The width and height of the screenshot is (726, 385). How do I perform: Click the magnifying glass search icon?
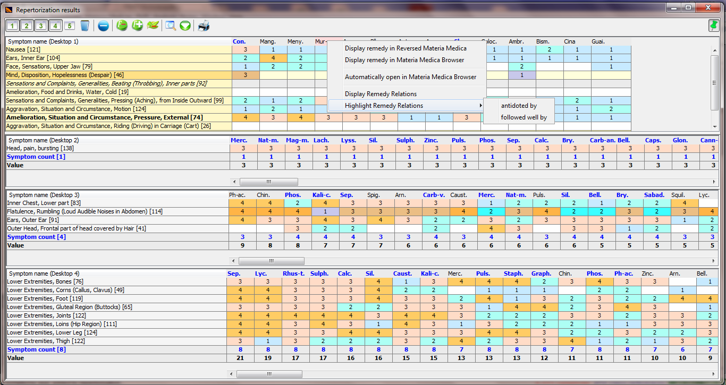pos(171,25)
